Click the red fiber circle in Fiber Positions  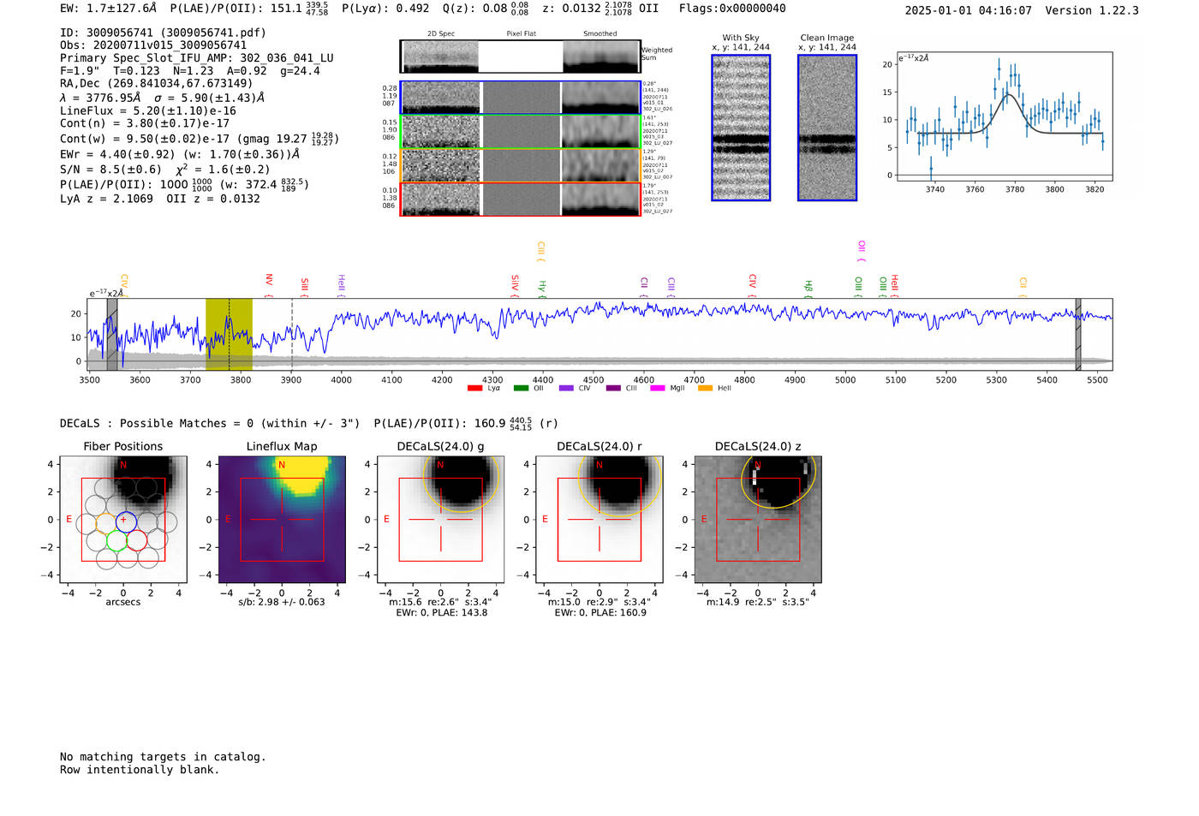(136, 540)
